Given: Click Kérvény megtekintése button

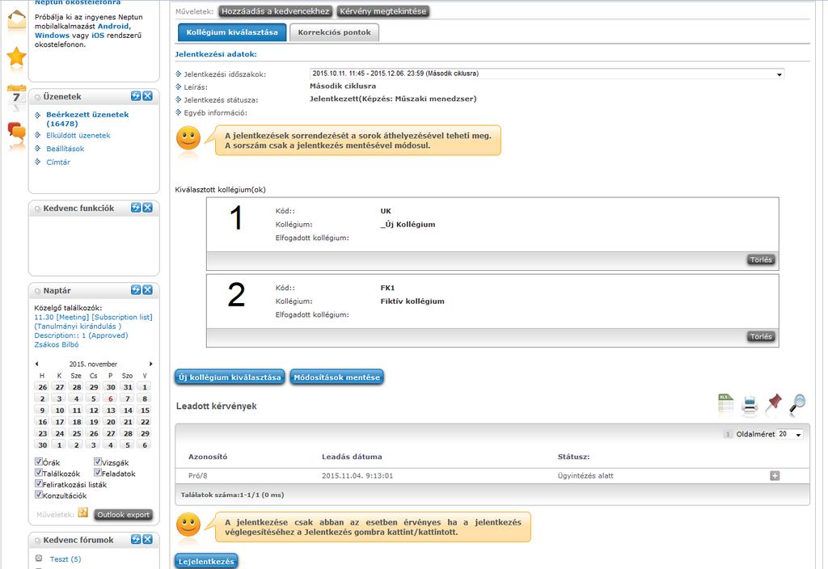Looking at the screenshot, I should [382, 11].
